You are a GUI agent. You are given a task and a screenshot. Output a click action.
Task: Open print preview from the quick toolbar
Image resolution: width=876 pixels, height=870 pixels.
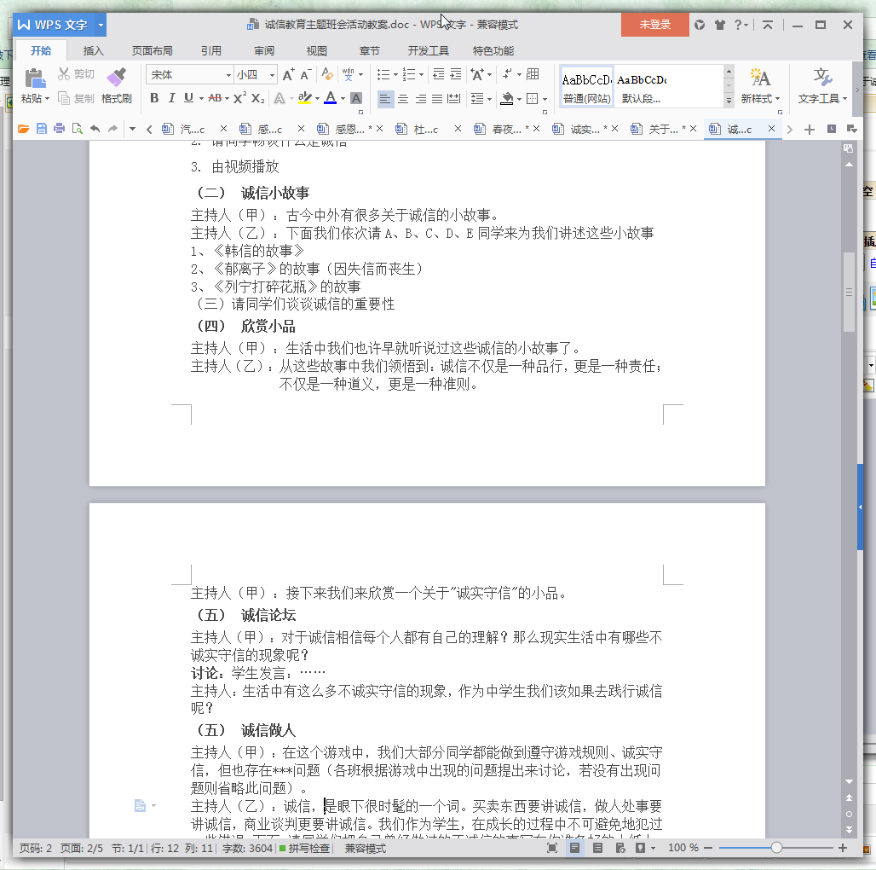coord(77,129)
